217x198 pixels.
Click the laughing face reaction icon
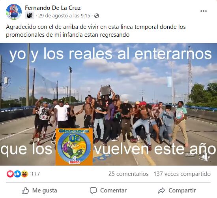(25, 174)
